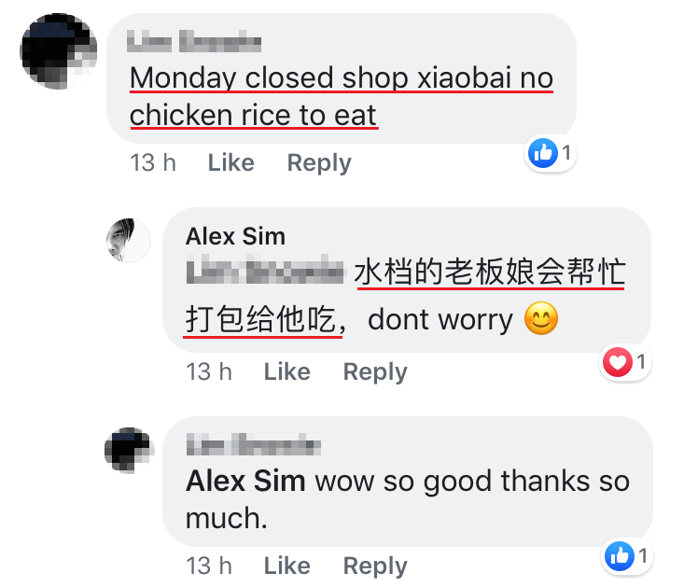Like the 'Monday closed shop' comment
This screenshot has height=587, width=698.
[231, 162]
